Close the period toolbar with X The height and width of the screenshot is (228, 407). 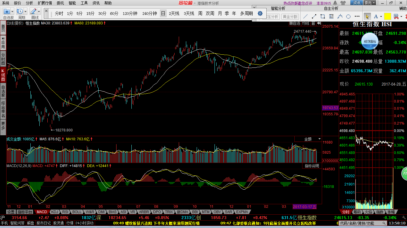click(46, 11)
